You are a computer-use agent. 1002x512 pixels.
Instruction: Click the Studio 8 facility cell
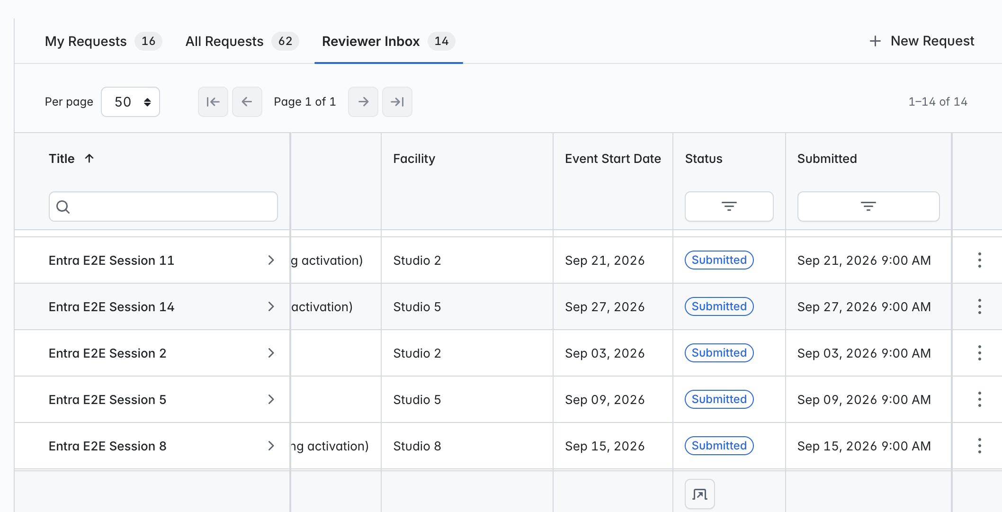point(417,446)
